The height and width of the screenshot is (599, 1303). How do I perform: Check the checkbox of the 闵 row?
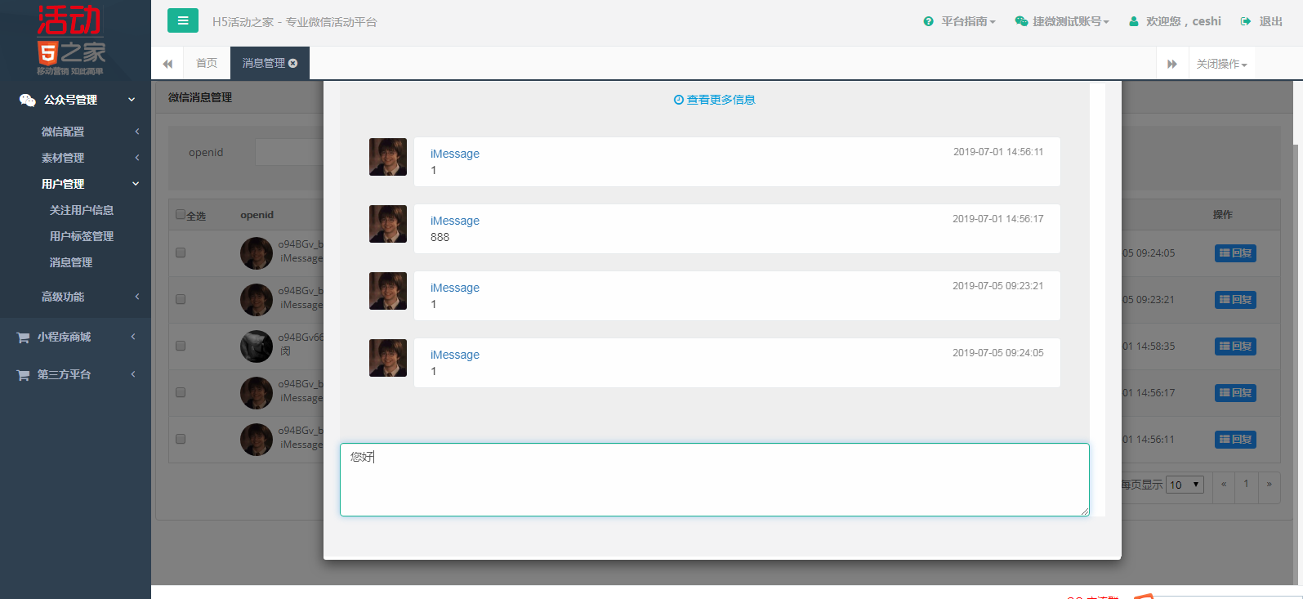click(x=181, y=346)
